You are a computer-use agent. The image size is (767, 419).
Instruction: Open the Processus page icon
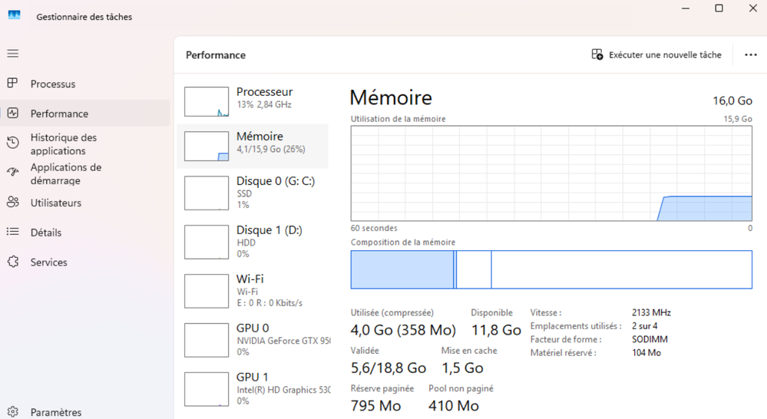(13, 84)
